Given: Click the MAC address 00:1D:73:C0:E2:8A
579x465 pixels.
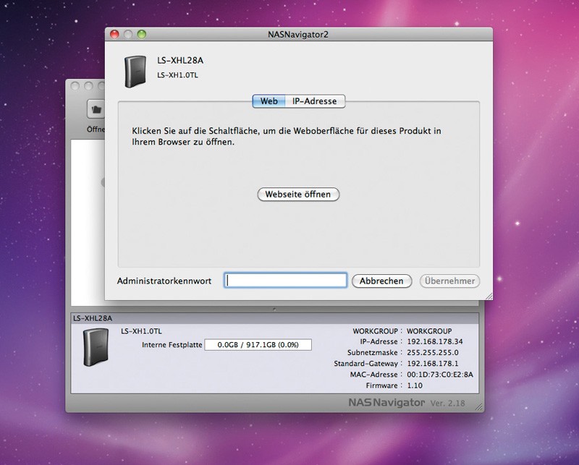Looking at the screenshot, I should (440, 375).
